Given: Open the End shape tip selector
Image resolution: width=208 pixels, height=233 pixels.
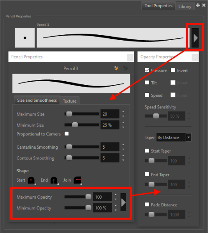Looking at the screenshot, I should click(x=54, y=180).
